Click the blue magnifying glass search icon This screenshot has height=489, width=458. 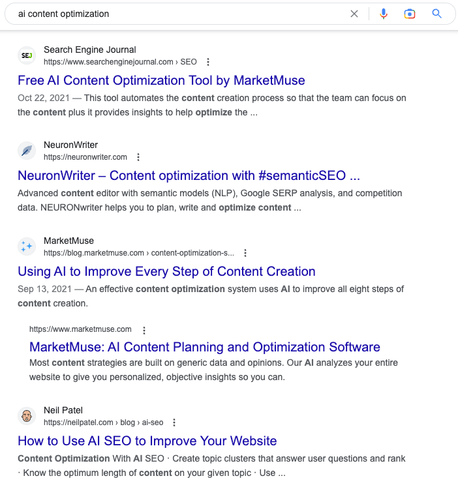click(436, 14)
